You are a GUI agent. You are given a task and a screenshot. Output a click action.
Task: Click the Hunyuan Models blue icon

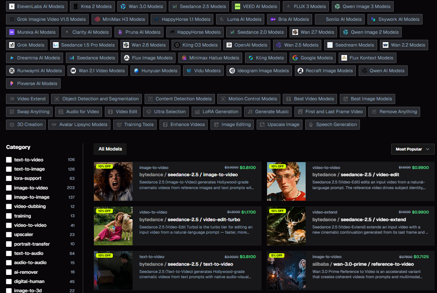click(136, 71)
